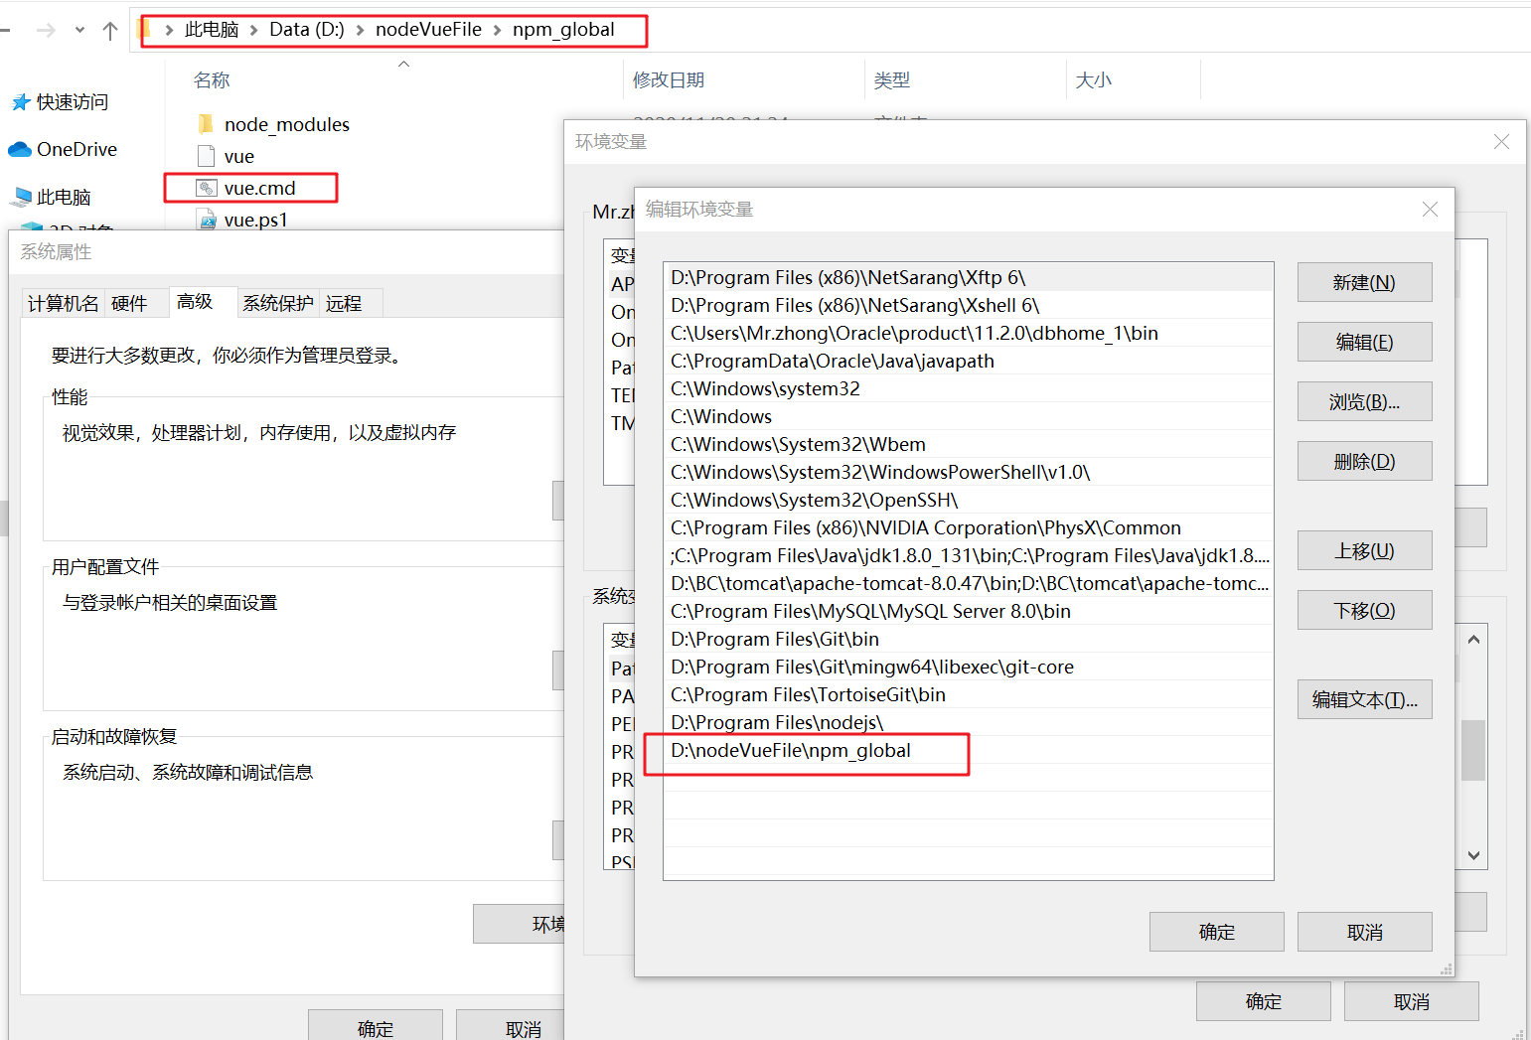Click 编辑文本(T)... button
The height and width of the screenshot is (1040, 1531).
pyautogui.click(x=1364, y=699)
